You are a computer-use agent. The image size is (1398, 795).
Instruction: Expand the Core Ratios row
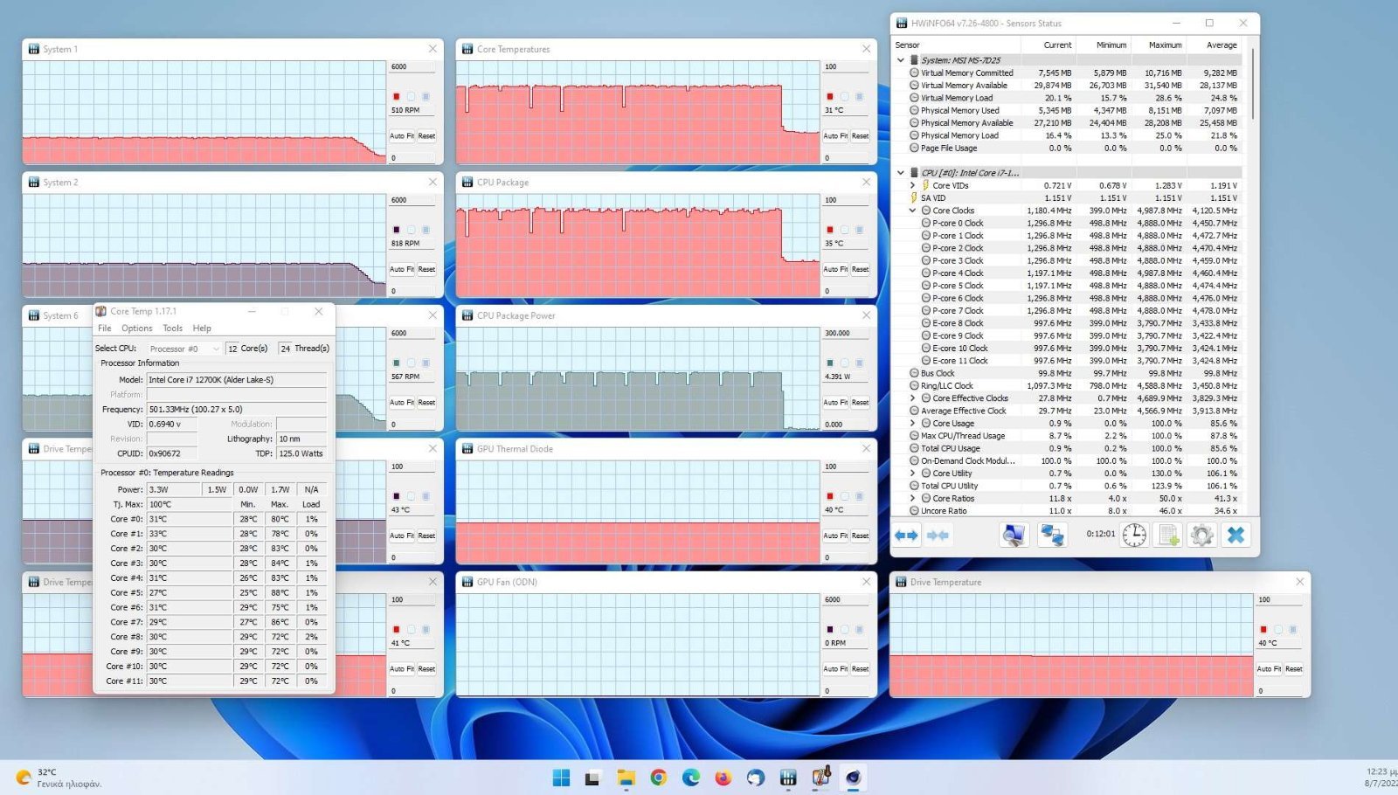[913, 498]
